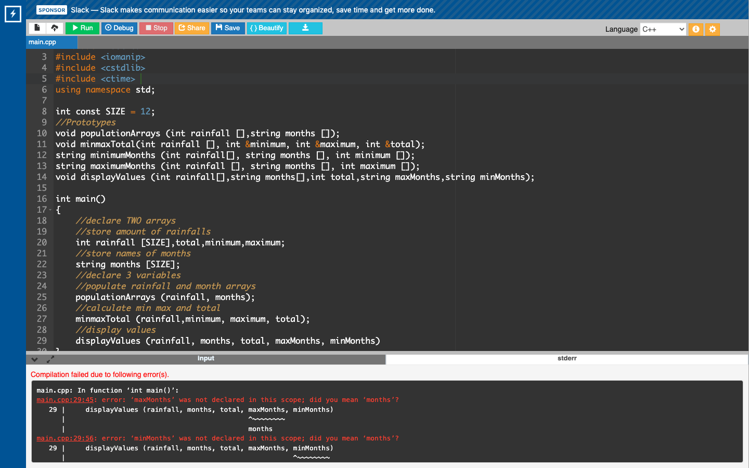749x468 pixels.
Task: Click the 'int main()' line
Action: tap(81, 199)
